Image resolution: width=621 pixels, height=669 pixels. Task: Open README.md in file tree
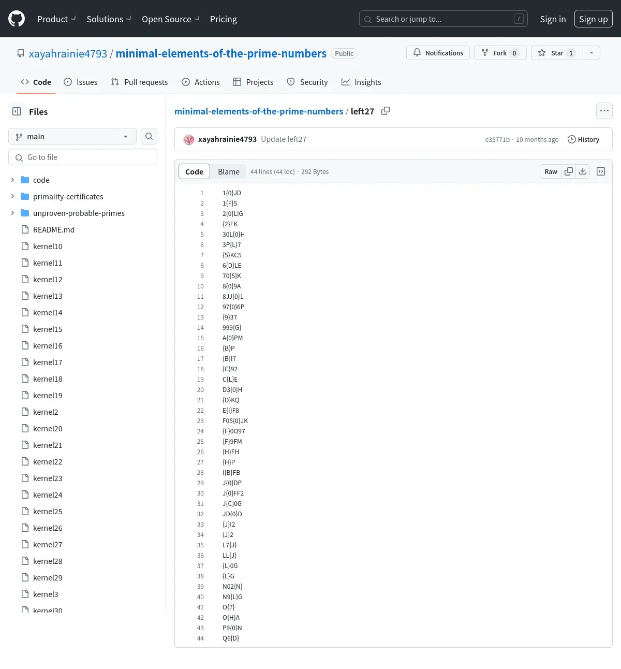(54, 229)
